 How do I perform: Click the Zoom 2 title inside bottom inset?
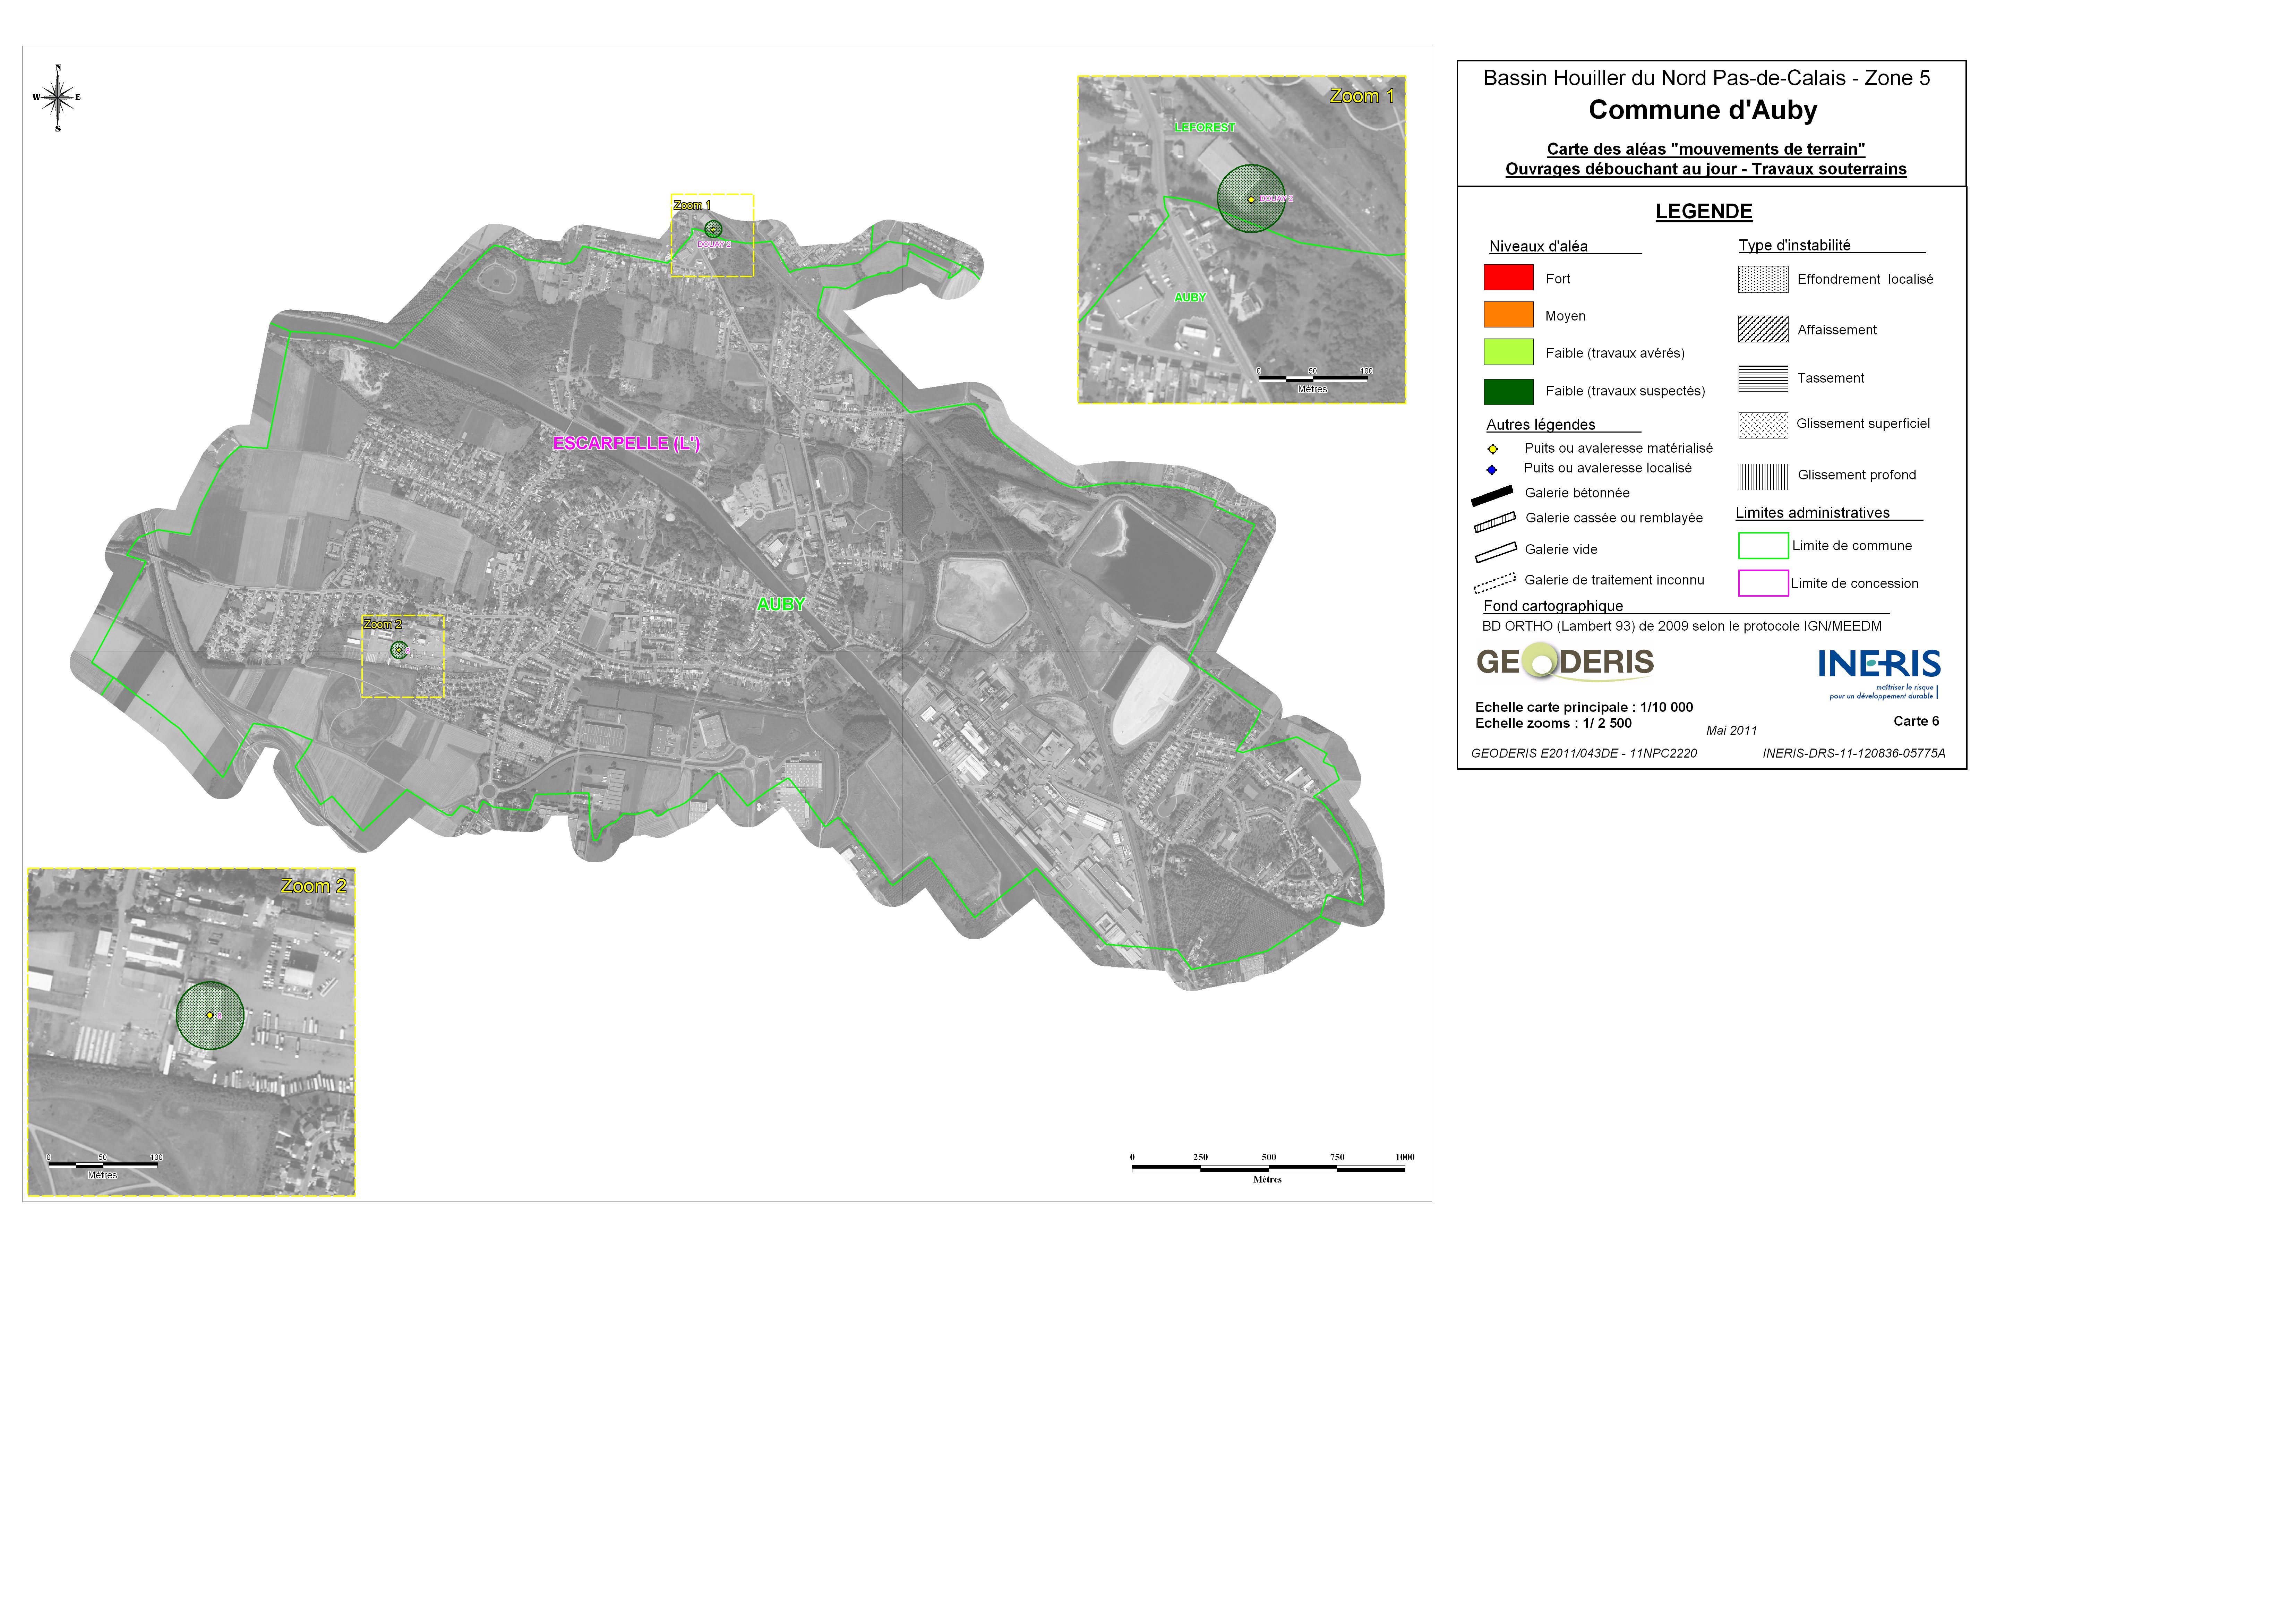click(x=313, y=886)
